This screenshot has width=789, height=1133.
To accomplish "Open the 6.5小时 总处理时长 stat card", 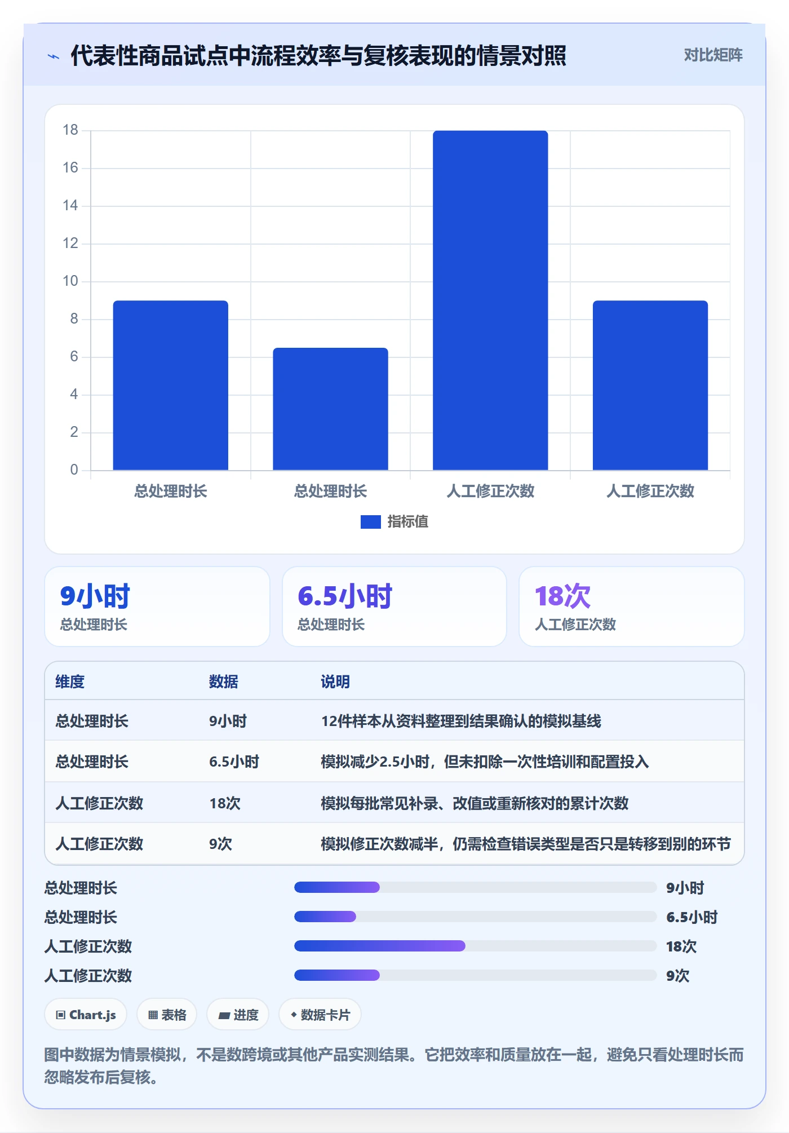I will pyautogui.click(x=394, y=607).
